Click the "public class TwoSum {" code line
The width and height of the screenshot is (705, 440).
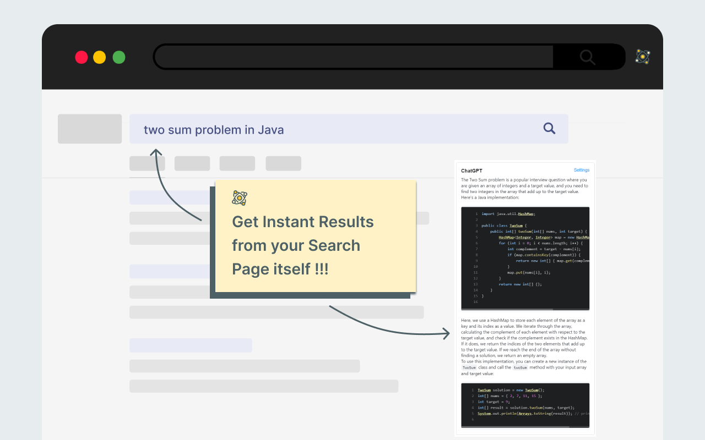[x=505, y=226]
